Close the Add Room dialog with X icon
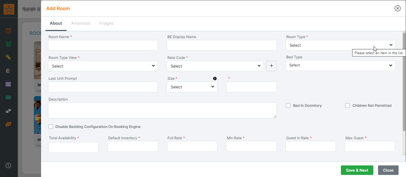406x177 pixels. click(397, 8)
